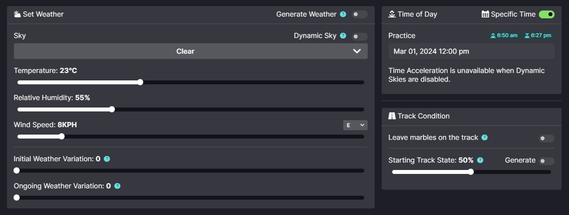The height and width of the screenshot is (215, 569).
Task: Click the 6:27 pm sunset badge
Action: point(538,35)
